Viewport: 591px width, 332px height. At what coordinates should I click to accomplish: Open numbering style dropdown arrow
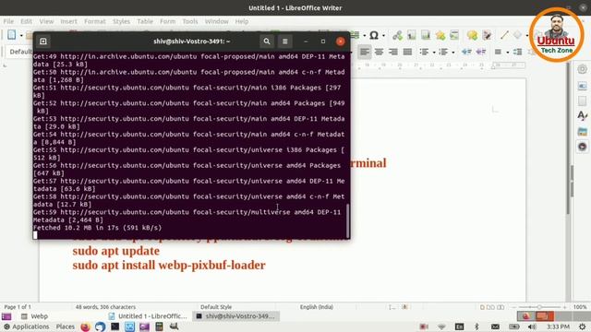(453, 53)
